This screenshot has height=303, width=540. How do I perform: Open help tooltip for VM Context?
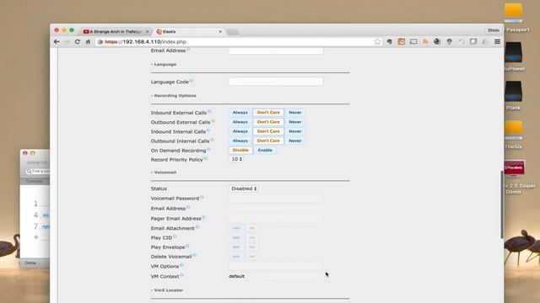coord(182,275)
